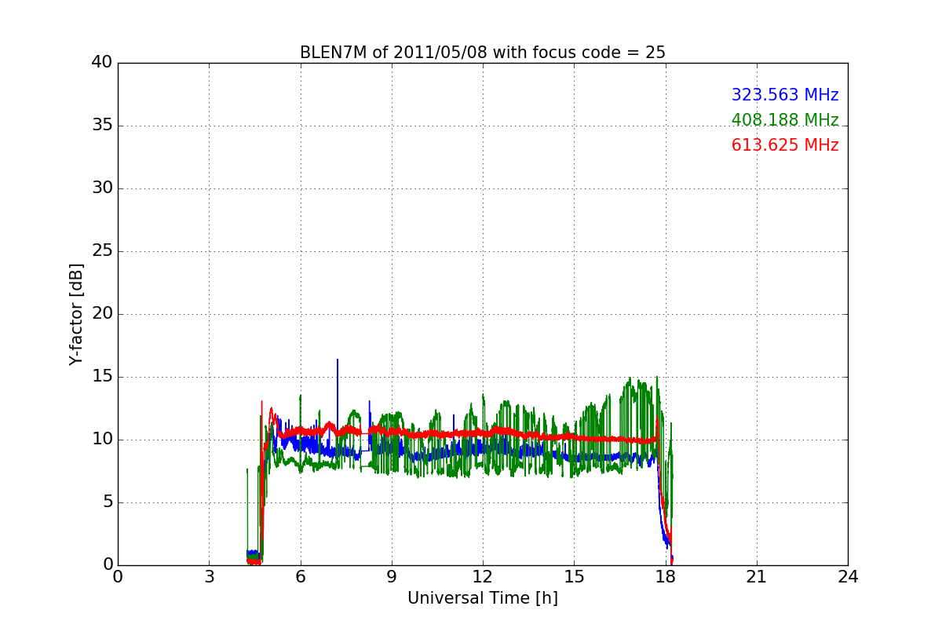Click the y-axis tick label 25
Image resolution: width=942 pixels, height=628 pixels.
102,251
